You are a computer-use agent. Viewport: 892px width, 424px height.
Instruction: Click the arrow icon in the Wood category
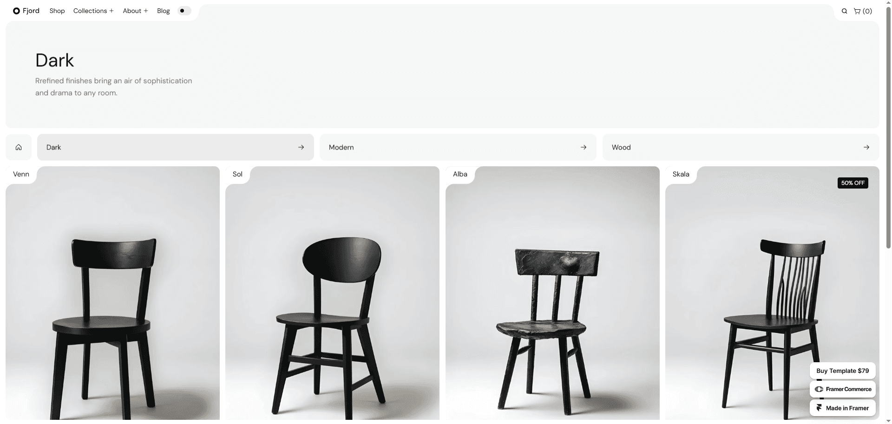pyautogui.click(x=866, y=147)
